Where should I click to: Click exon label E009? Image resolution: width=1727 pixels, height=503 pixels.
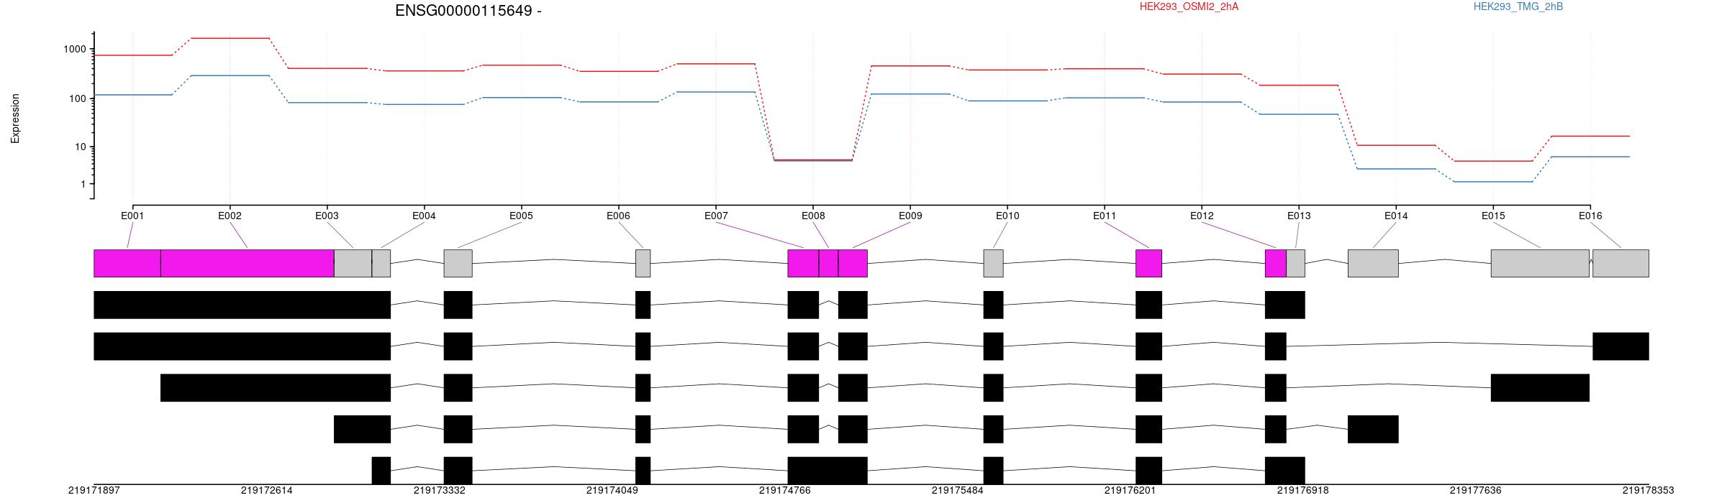click(x=910, y=216)
